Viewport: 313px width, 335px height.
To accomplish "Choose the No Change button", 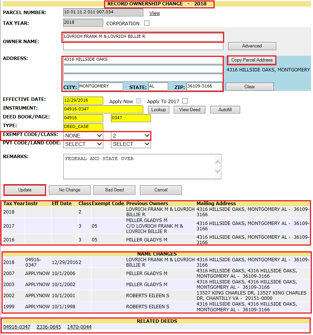I will [x=69, y=190].
